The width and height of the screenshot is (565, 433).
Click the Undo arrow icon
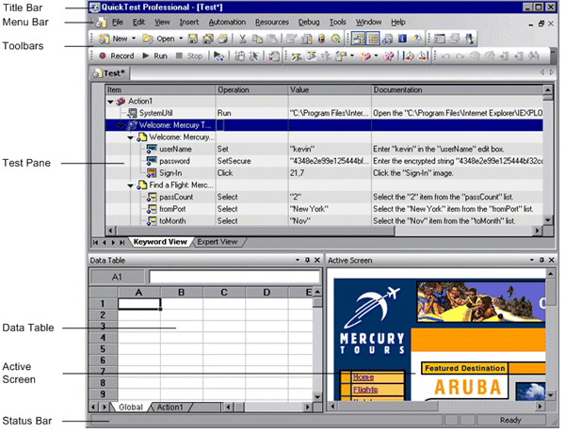(445, 56)
